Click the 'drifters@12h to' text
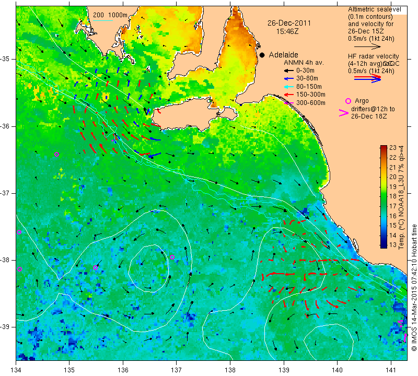418x376 pixels. coord(373,109)
